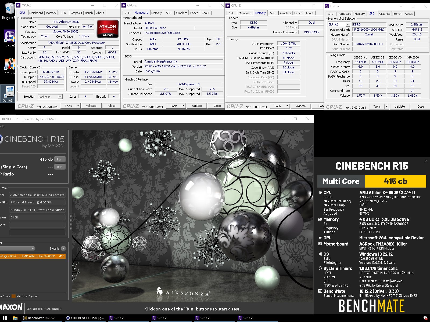This screenshot has height=322, width=430.
Task: Run the CPU Single Core test
Action: [x=60, y=167]
